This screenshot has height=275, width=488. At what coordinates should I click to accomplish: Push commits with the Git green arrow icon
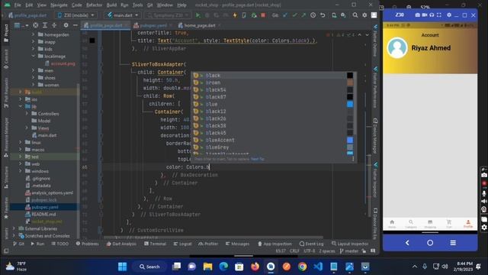coord(303,15)
